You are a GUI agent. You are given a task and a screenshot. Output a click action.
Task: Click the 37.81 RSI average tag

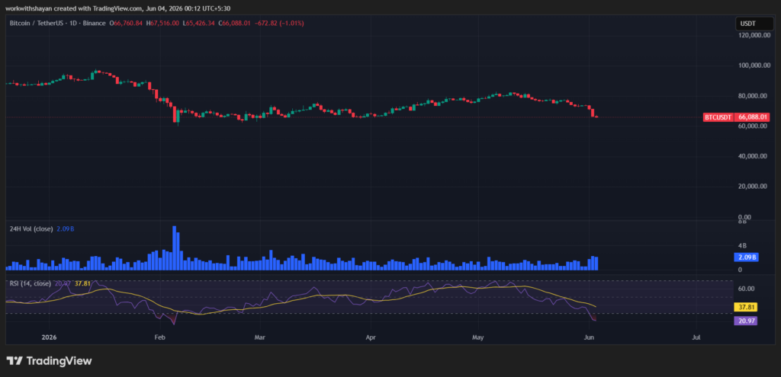(x=746, y=308)
